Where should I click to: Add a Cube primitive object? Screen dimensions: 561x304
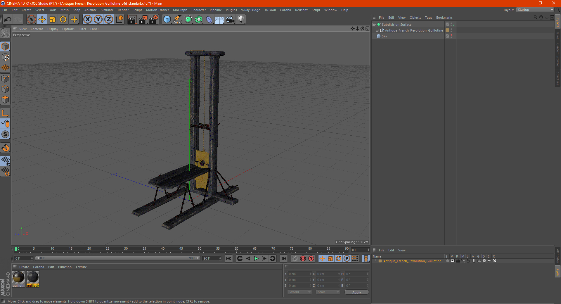pyautogui.click(x=167, y=20)
